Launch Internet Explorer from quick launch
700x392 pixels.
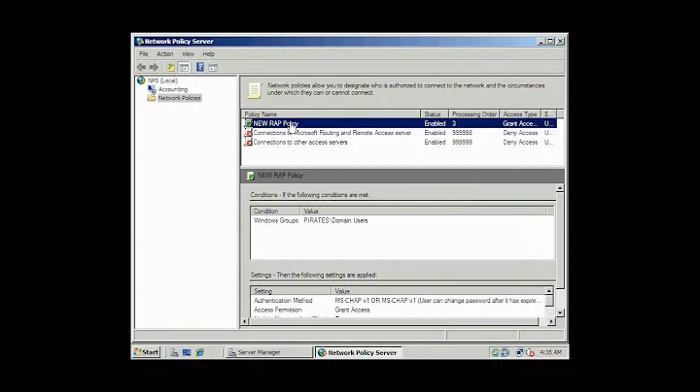[199, 352]
